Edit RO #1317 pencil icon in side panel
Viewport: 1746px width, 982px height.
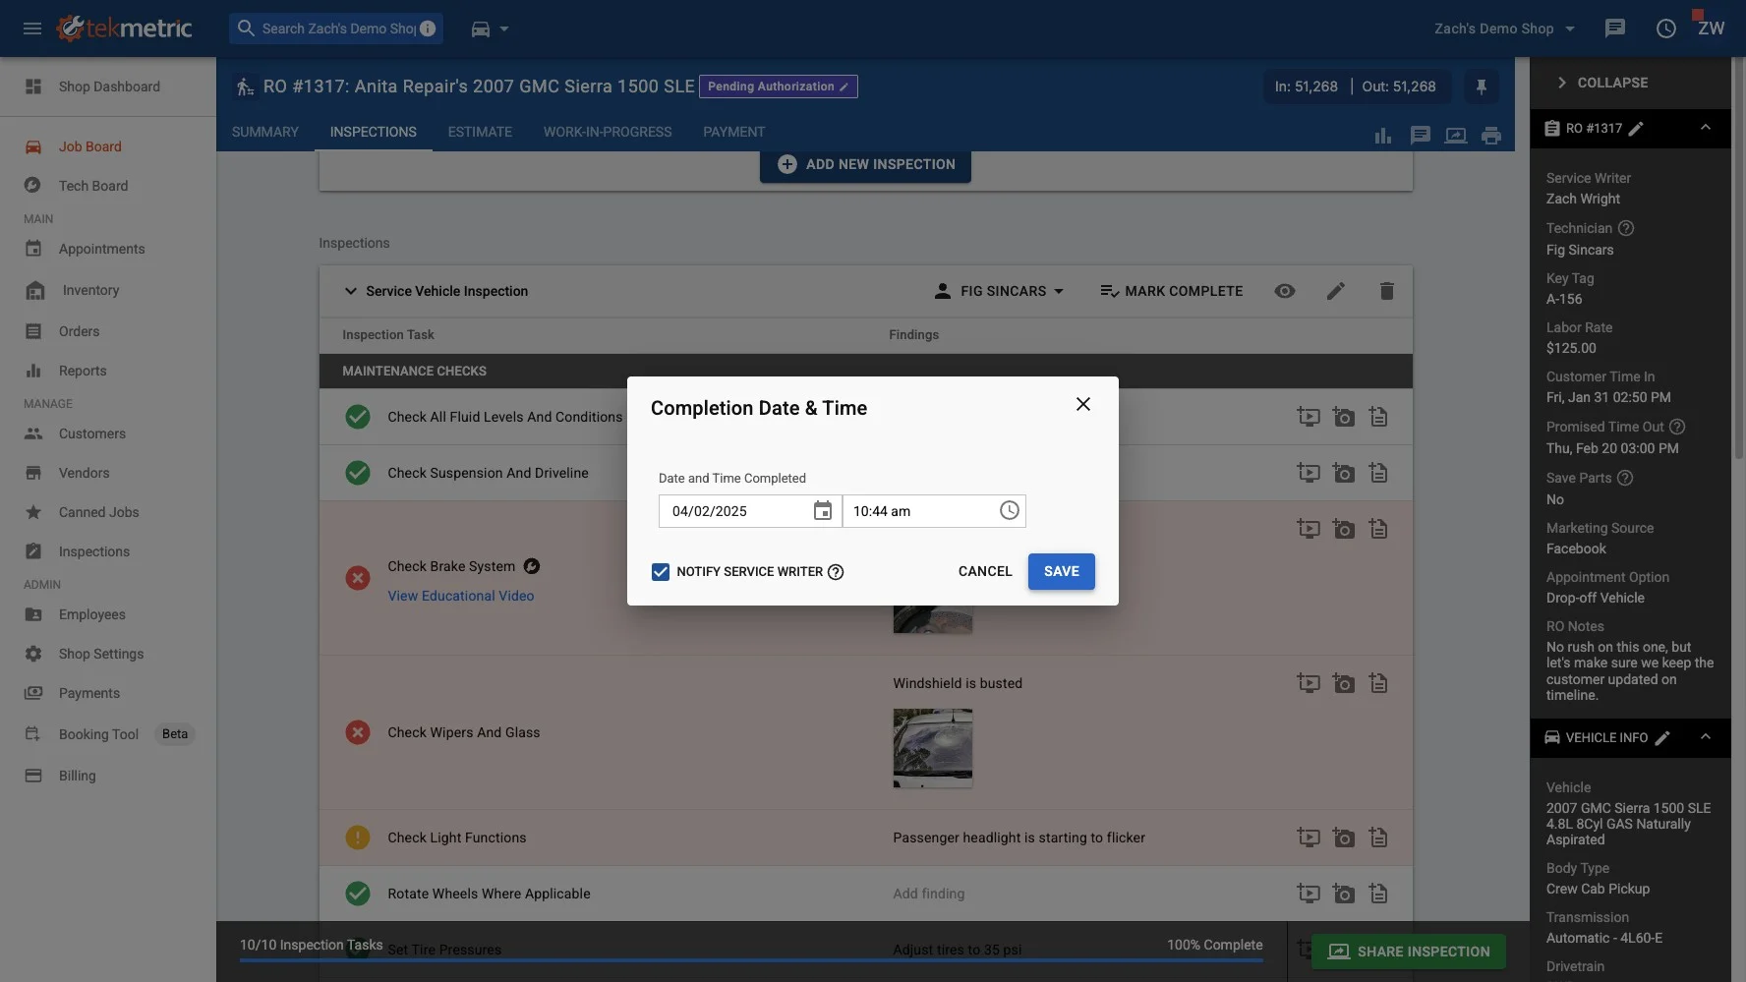(x=1636, y=129)
